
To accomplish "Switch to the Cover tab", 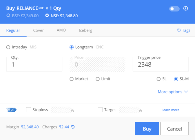I will [x=39, y=30].
